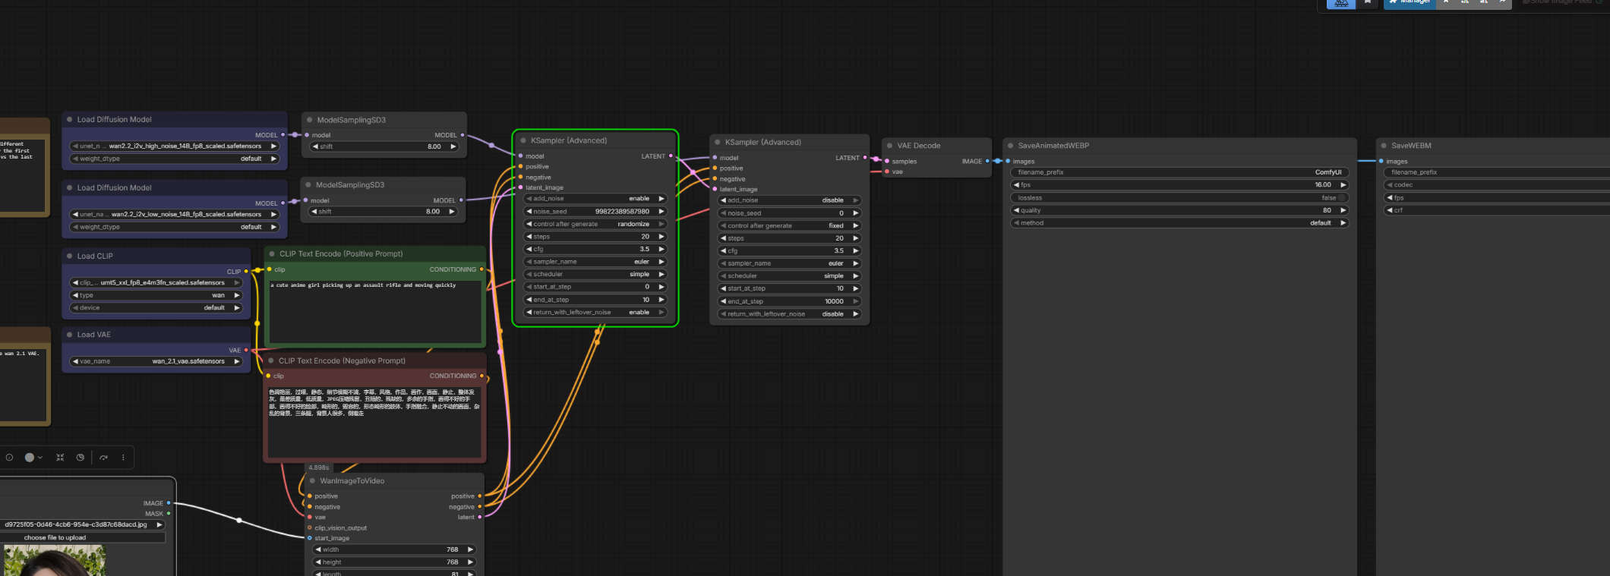1610x576 pixels.
Task: Open the clip_name dropdown in Load CLIP
Action: point(156,283)
